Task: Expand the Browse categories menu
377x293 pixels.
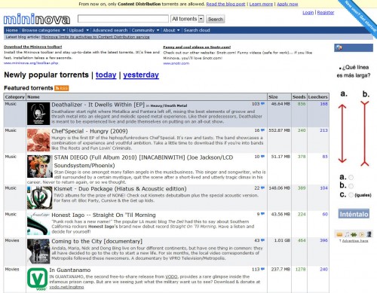Action: [43, 30]
